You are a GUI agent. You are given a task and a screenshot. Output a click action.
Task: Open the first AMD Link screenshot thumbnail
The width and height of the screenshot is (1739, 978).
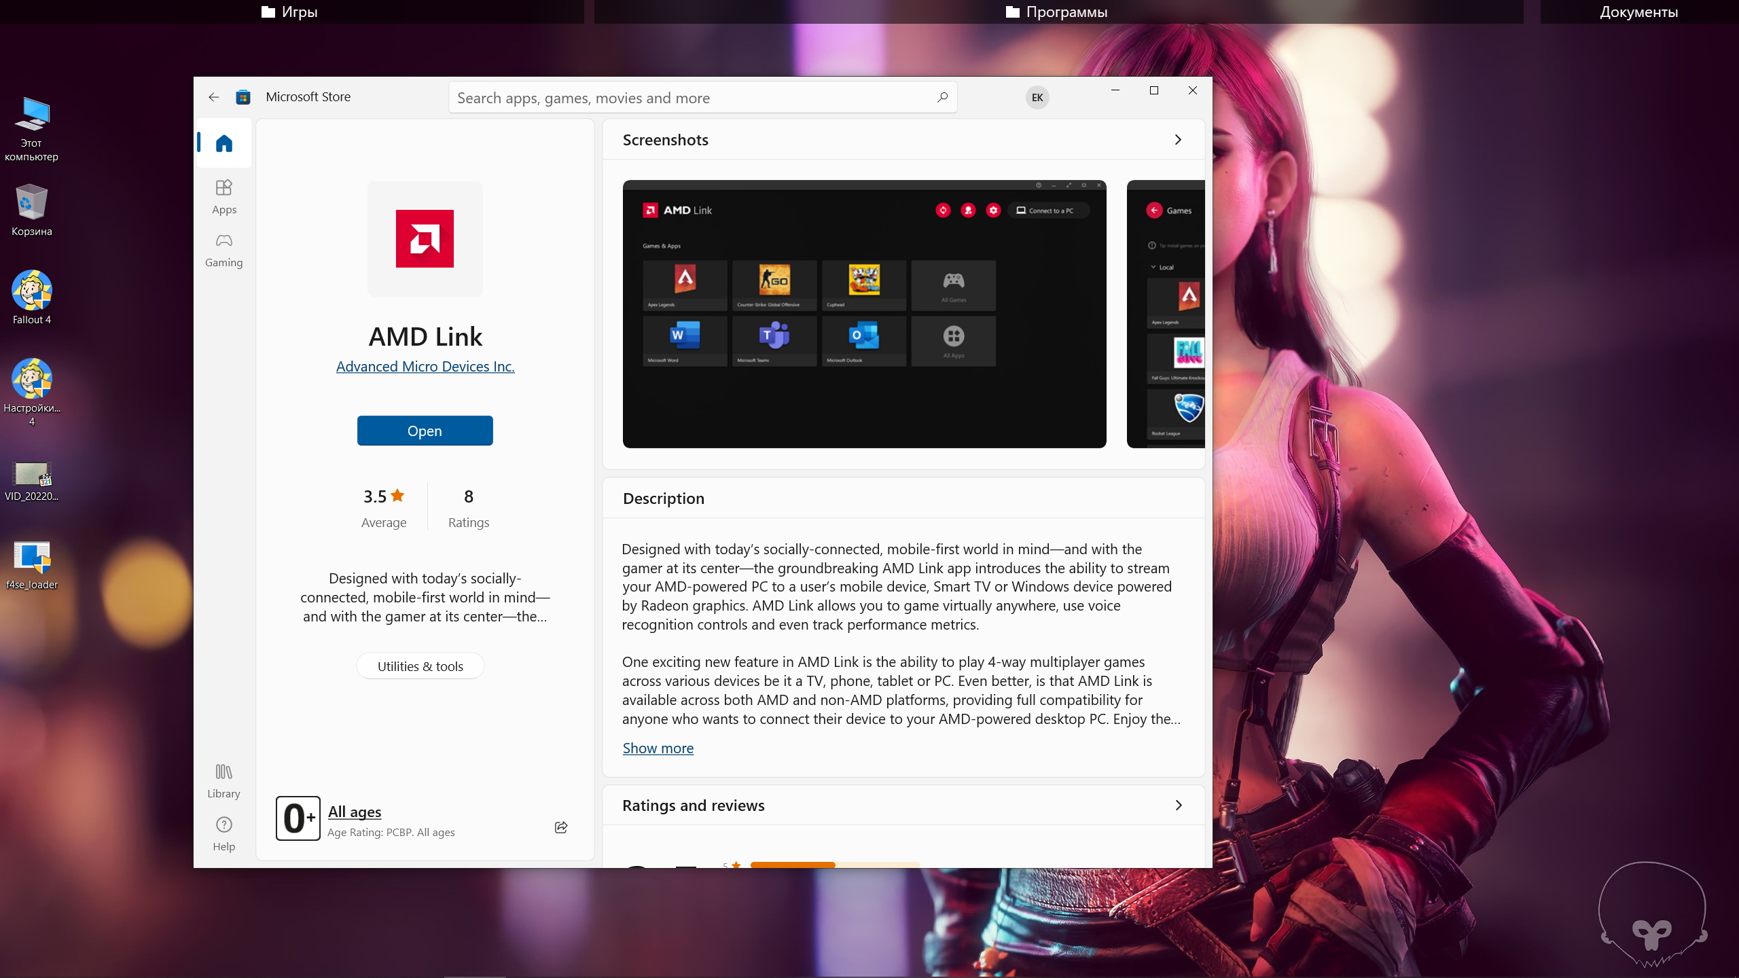coord(864,314)
